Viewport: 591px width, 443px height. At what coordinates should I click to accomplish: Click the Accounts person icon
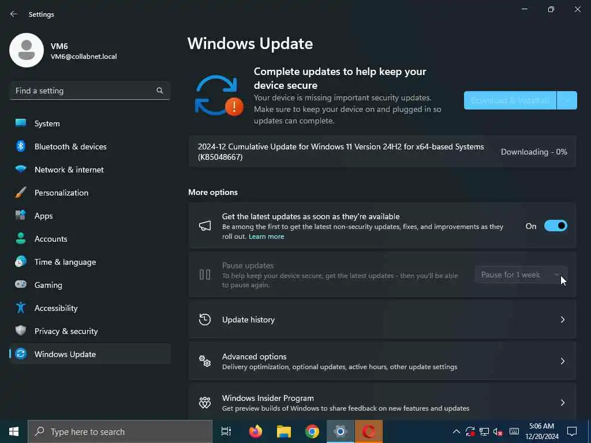coord(21,238)
